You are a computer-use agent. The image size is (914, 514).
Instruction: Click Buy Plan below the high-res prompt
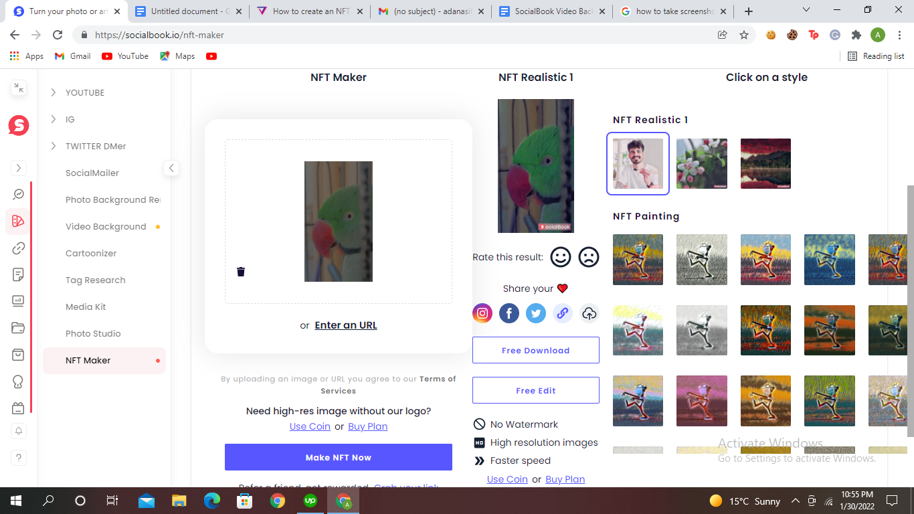(x=368, y=426)
